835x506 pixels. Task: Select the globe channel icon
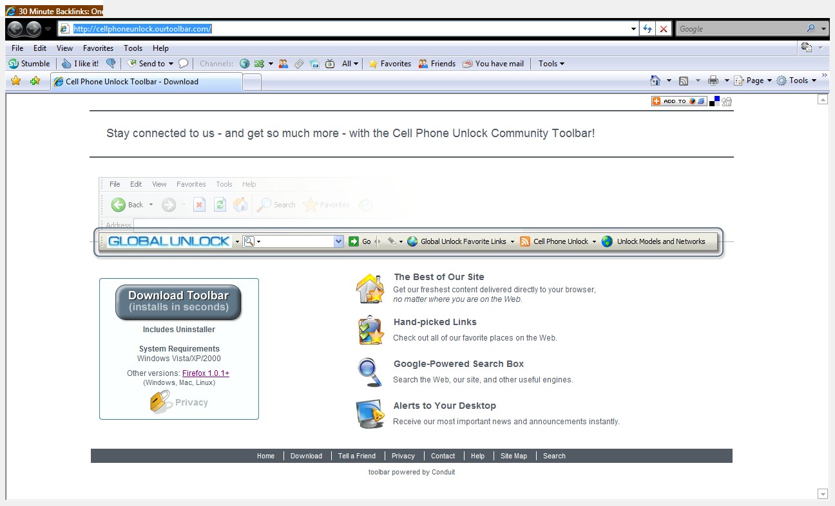(244, 64)
